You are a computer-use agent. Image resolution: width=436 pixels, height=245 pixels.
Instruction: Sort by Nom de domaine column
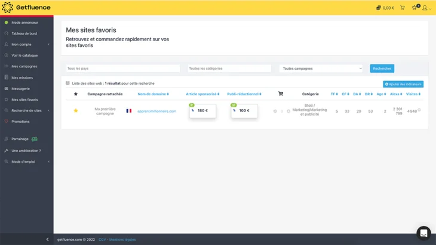(x=153, y=94)
